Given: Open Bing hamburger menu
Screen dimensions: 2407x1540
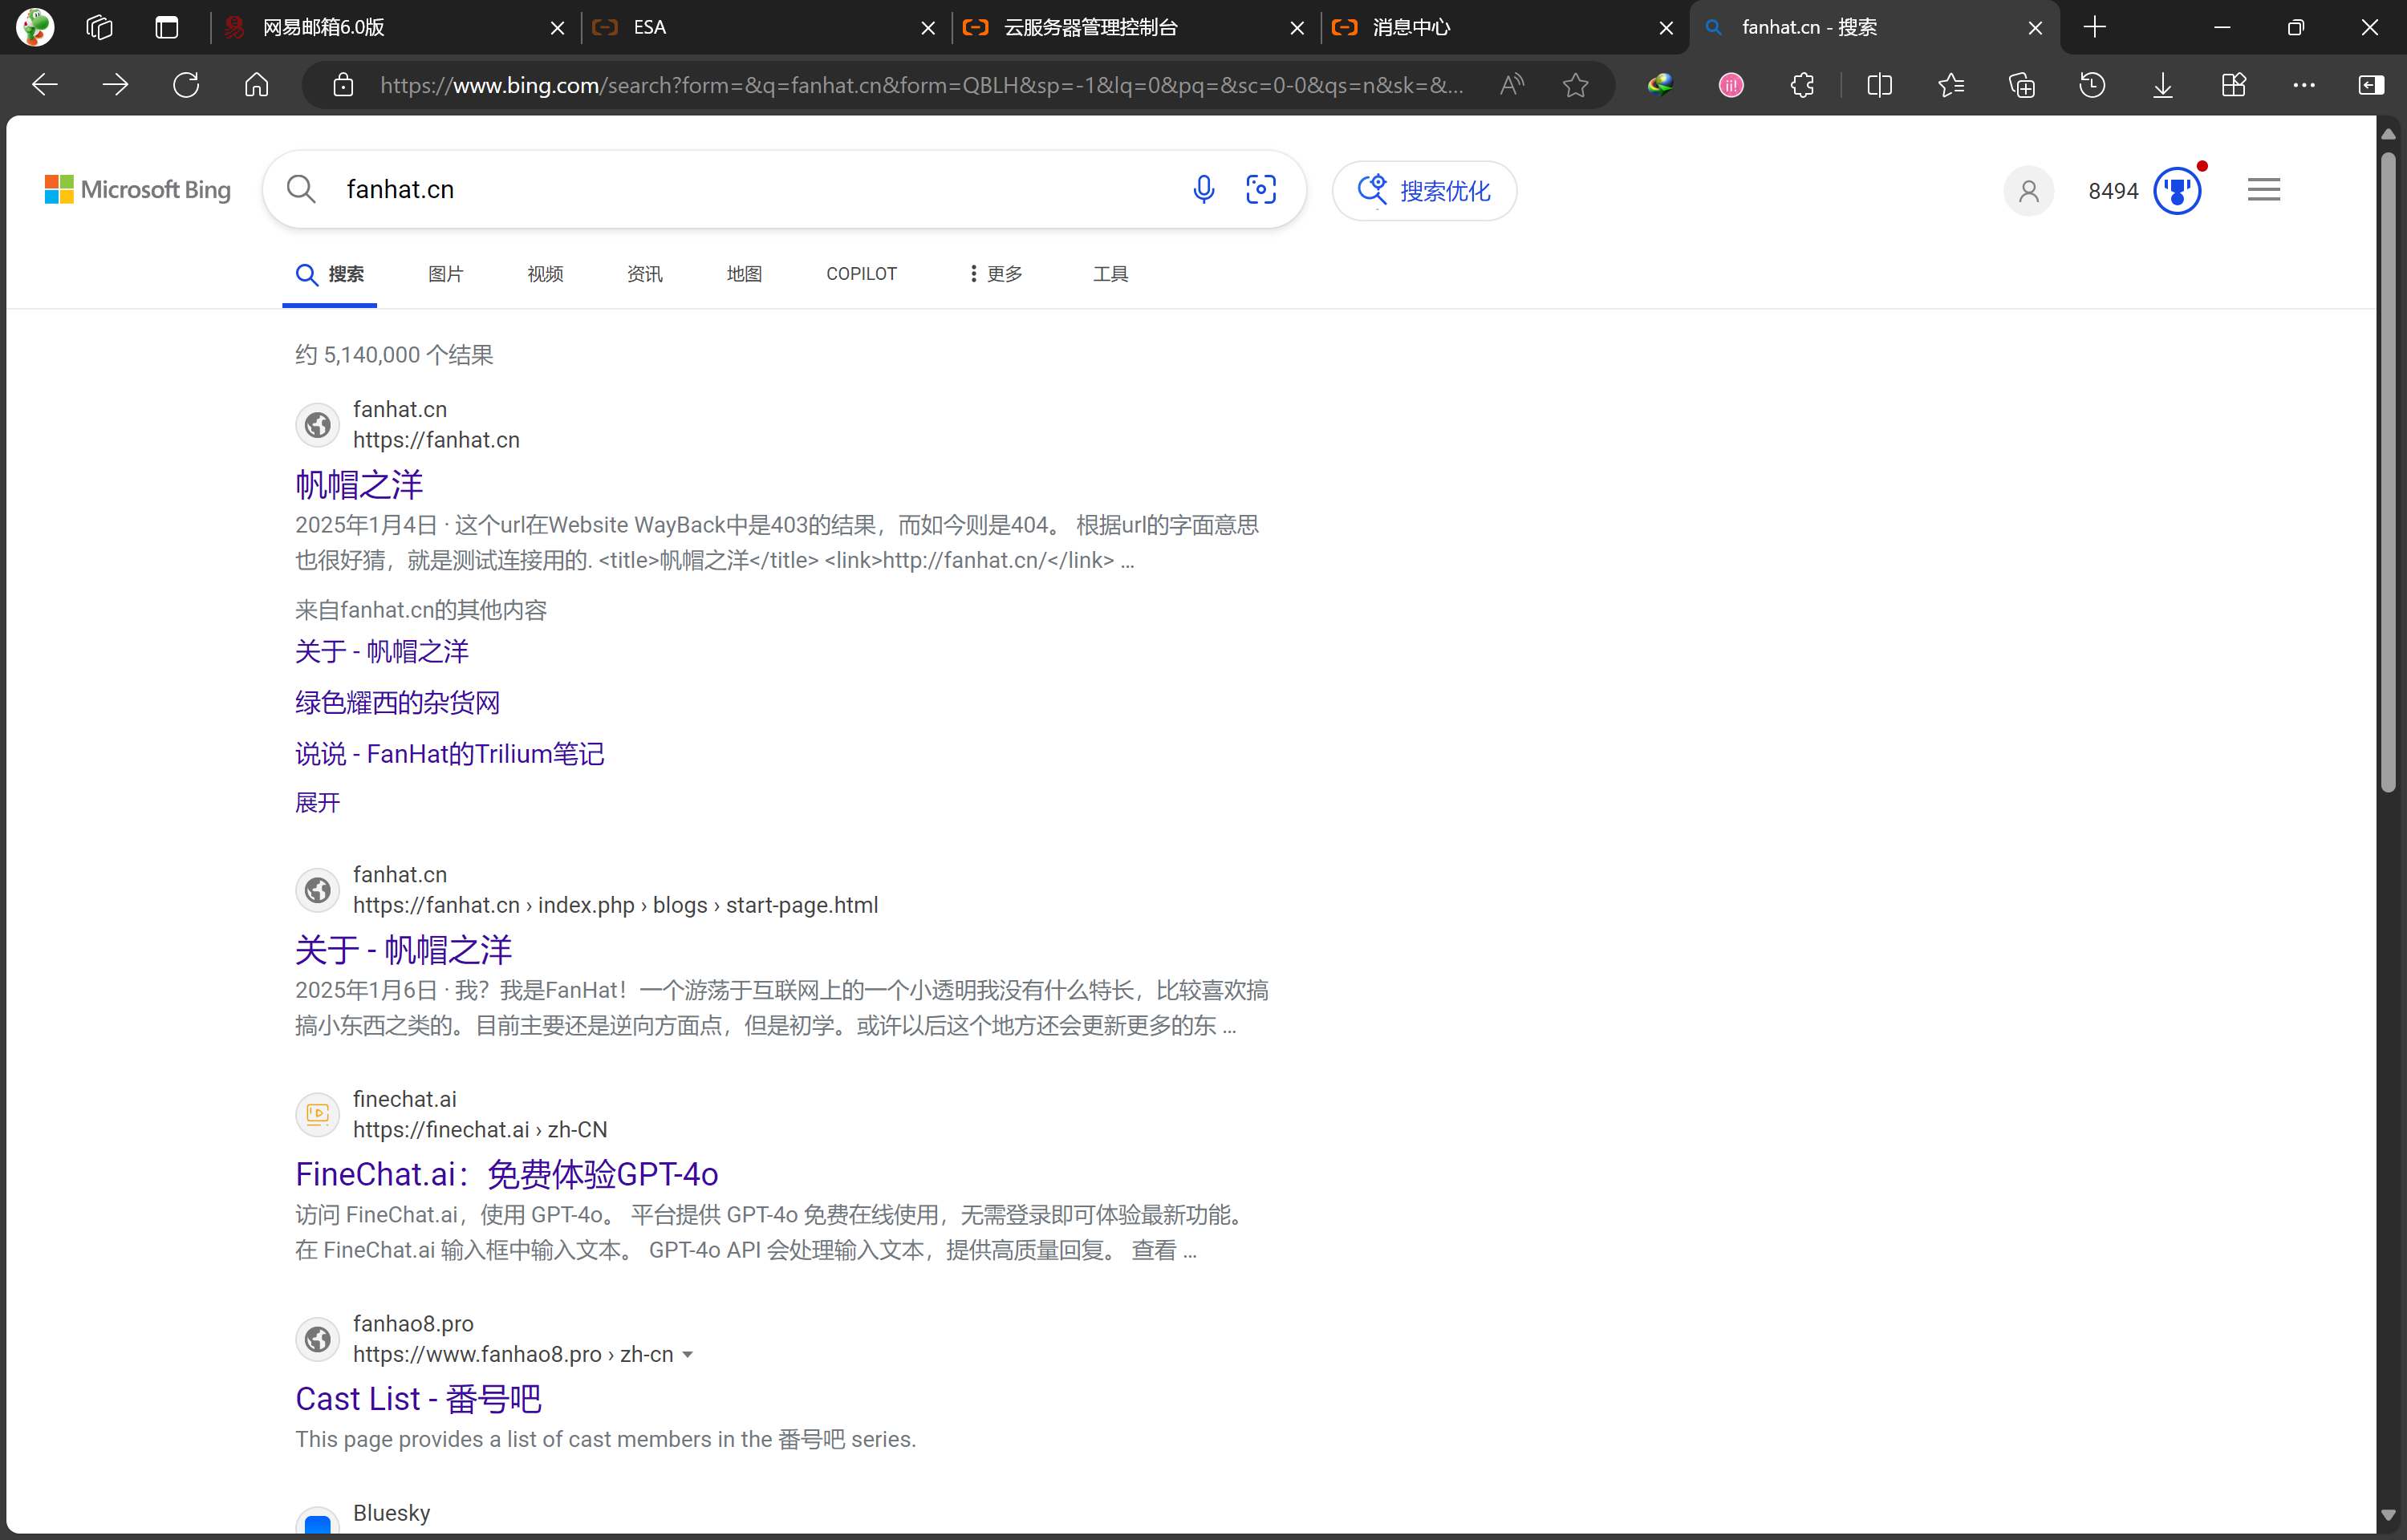Looking at the screenshot, I should tap(2264, 189).
